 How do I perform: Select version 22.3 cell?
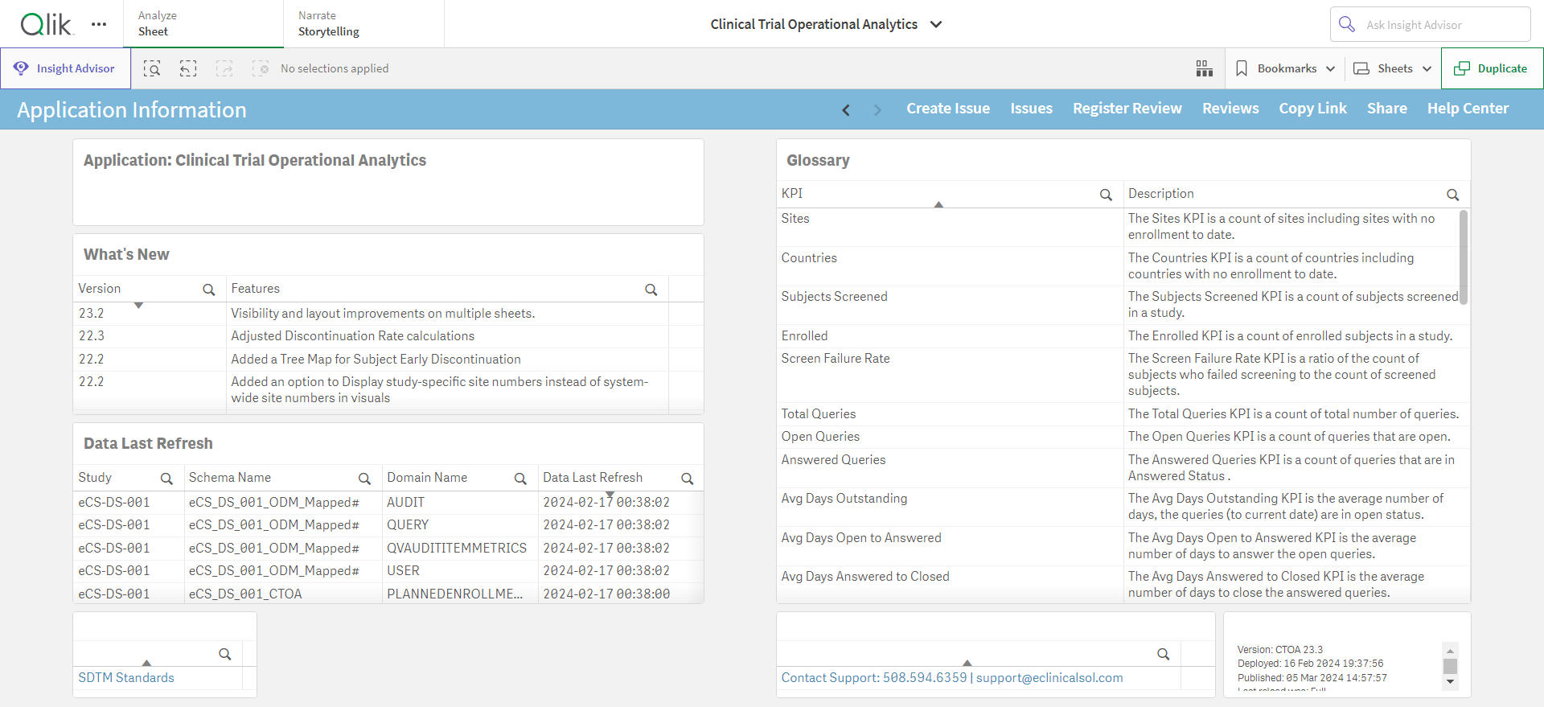150,336
